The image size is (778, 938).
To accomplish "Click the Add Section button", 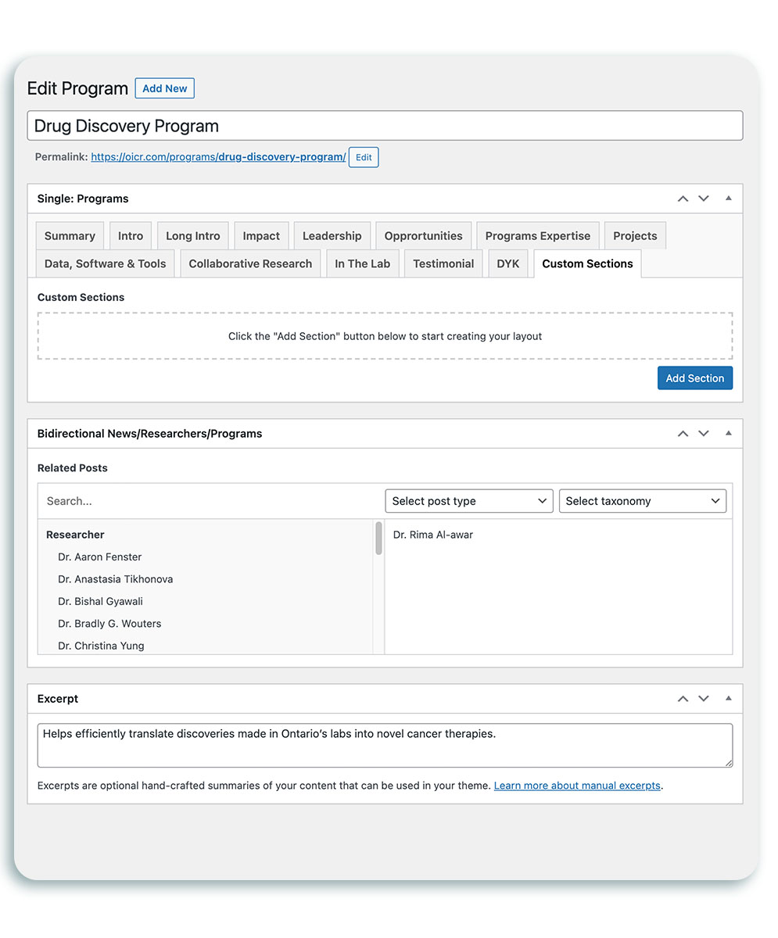I will click(x=694, y=378).
